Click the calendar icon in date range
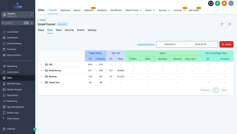Screen dimensions: 237x134 click(x=214, y=44)
